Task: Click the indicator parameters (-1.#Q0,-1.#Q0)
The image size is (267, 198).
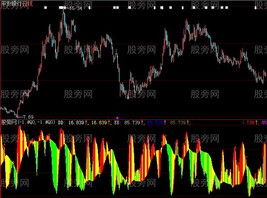Action: 36,123
